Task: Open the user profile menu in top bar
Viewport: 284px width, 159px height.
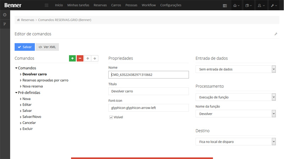Action: point(262,5)
